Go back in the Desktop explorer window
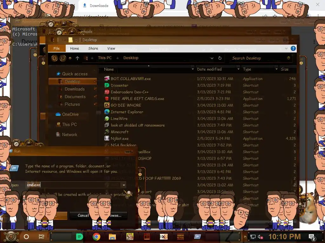This screenshot has height=243, width=325. [55, 58]
